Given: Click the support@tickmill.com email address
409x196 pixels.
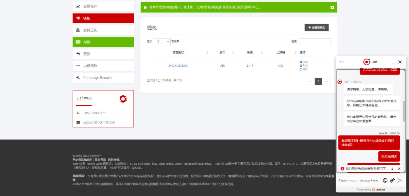Looking at the screenshot, I should point(99,122).
